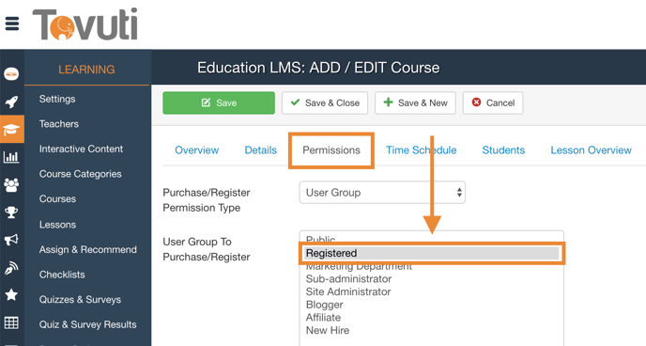The height and width of the screenshot is (346, 646).
Task: Select Sub-administrator in the user group list
Action: click(x=348, y=279)
